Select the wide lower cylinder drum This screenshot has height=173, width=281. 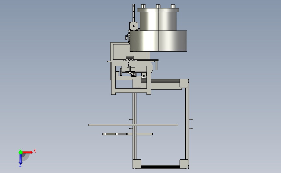tap(158, 41)
